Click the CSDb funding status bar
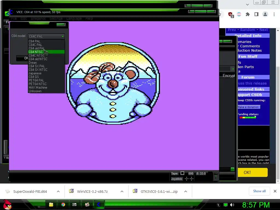Screen dimensions: 280x210 click(248, 118)
